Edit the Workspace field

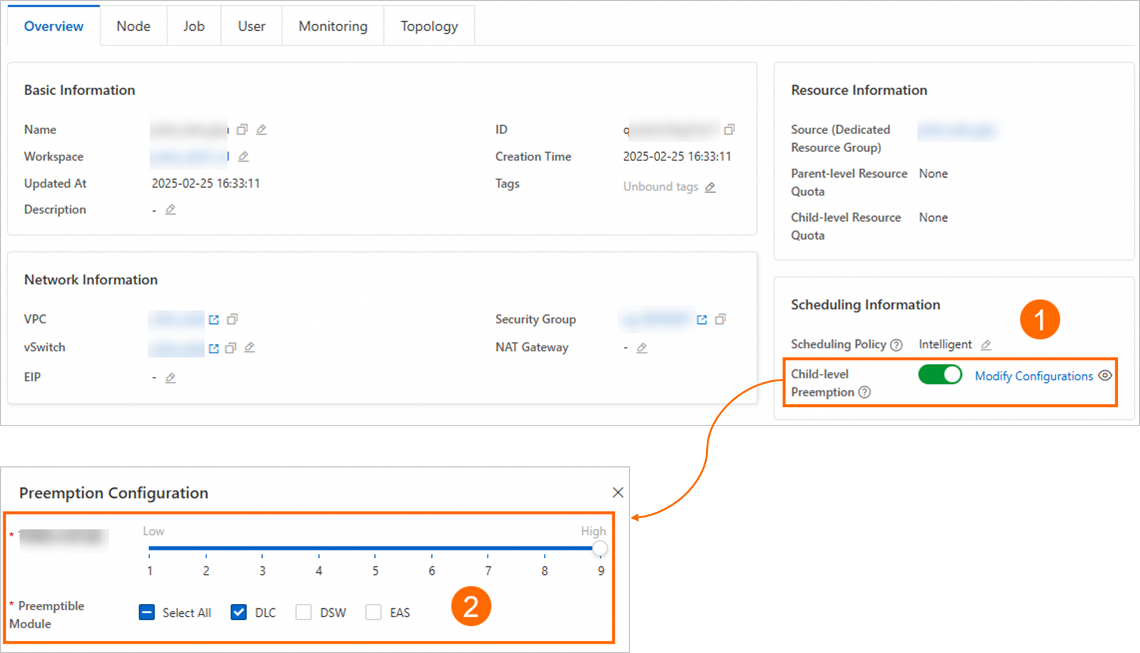243,157
